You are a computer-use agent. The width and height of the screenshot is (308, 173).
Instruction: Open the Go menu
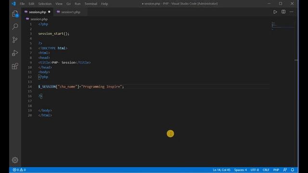pos(68,4)
